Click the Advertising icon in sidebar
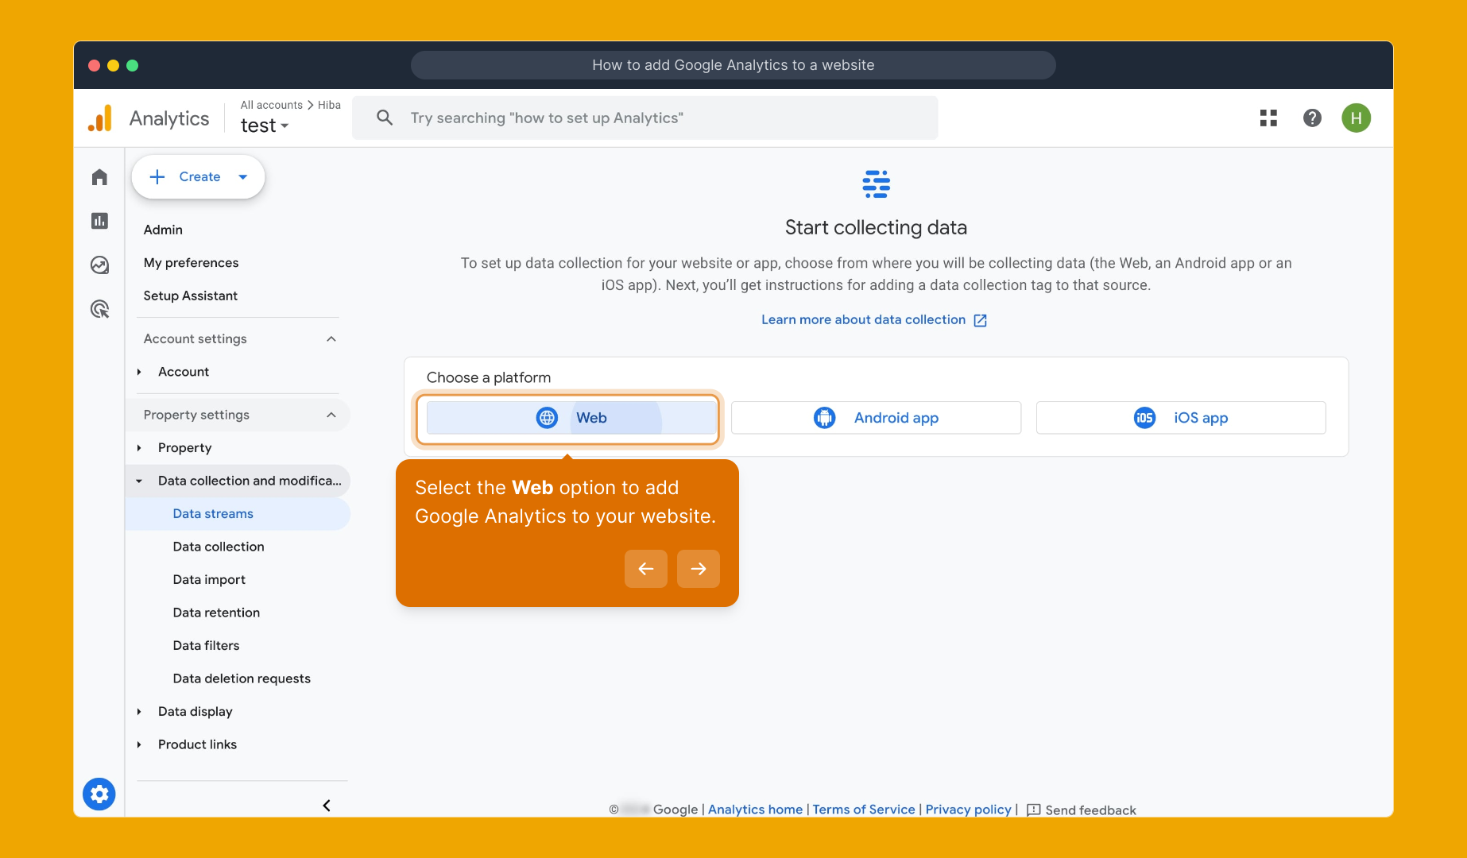 [99, 309]
